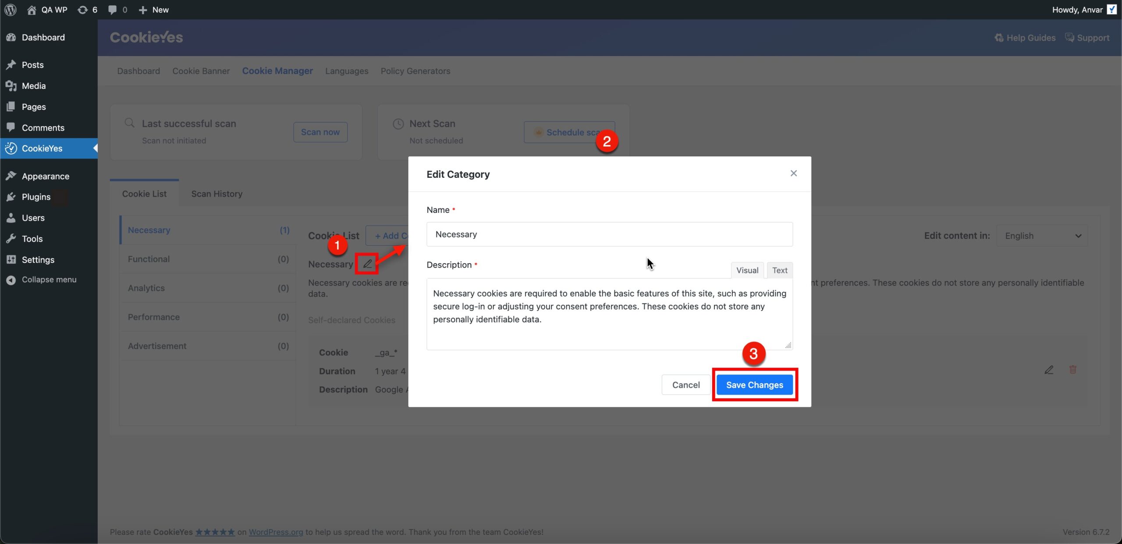Click the description resize handle
This screenshot has height=544, width=1122.
[x=788, y=346]
